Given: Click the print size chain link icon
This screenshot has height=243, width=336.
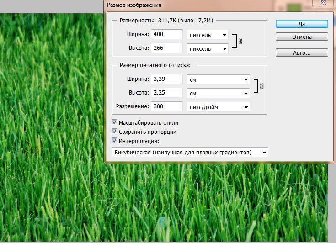Looking at the screenshot, I should point(261,86).
